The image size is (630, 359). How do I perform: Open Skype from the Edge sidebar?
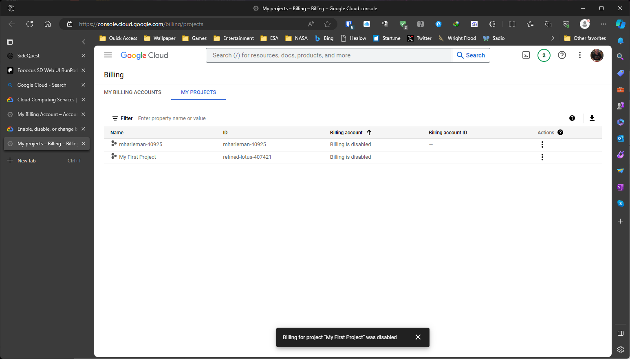tap(621, 203)
